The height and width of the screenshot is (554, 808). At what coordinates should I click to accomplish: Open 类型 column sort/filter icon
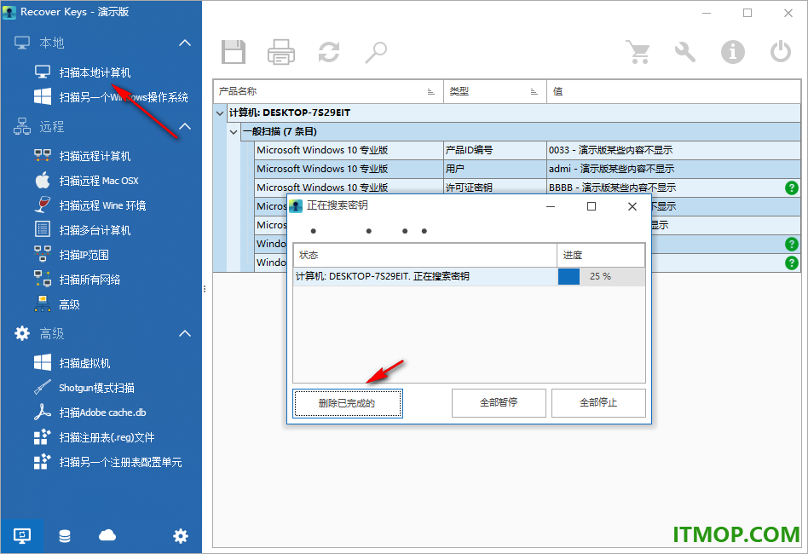(x=534, y=92)
